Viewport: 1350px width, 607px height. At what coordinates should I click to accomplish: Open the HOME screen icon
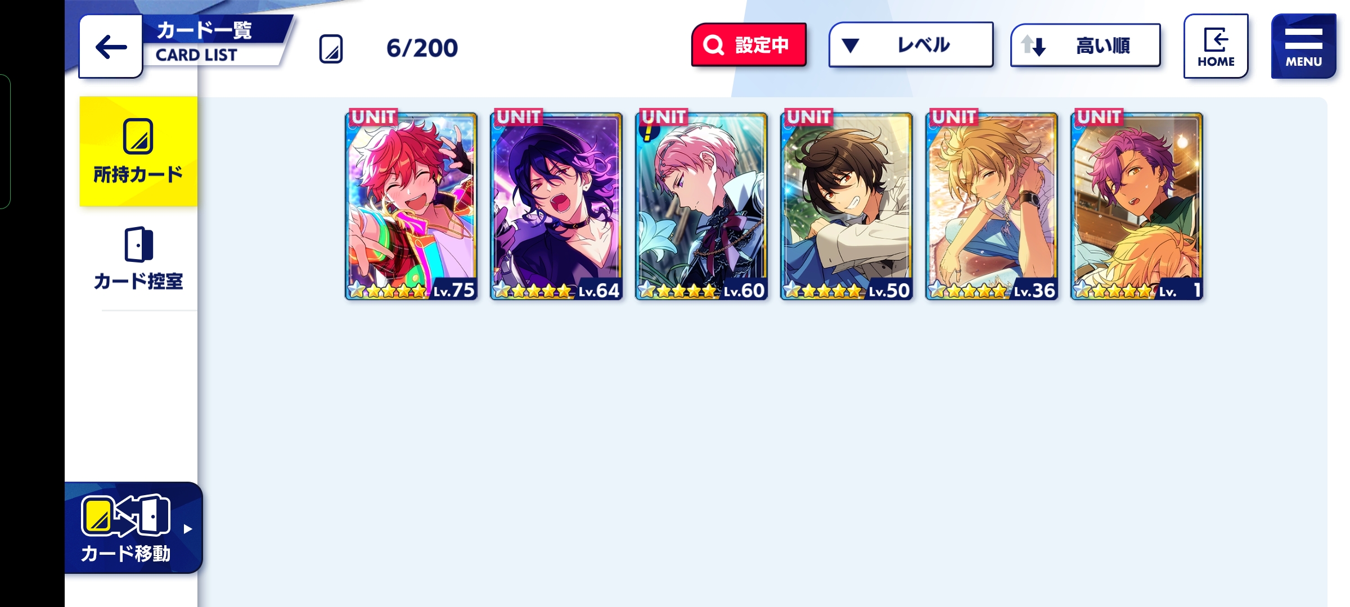coord(1216,46)
